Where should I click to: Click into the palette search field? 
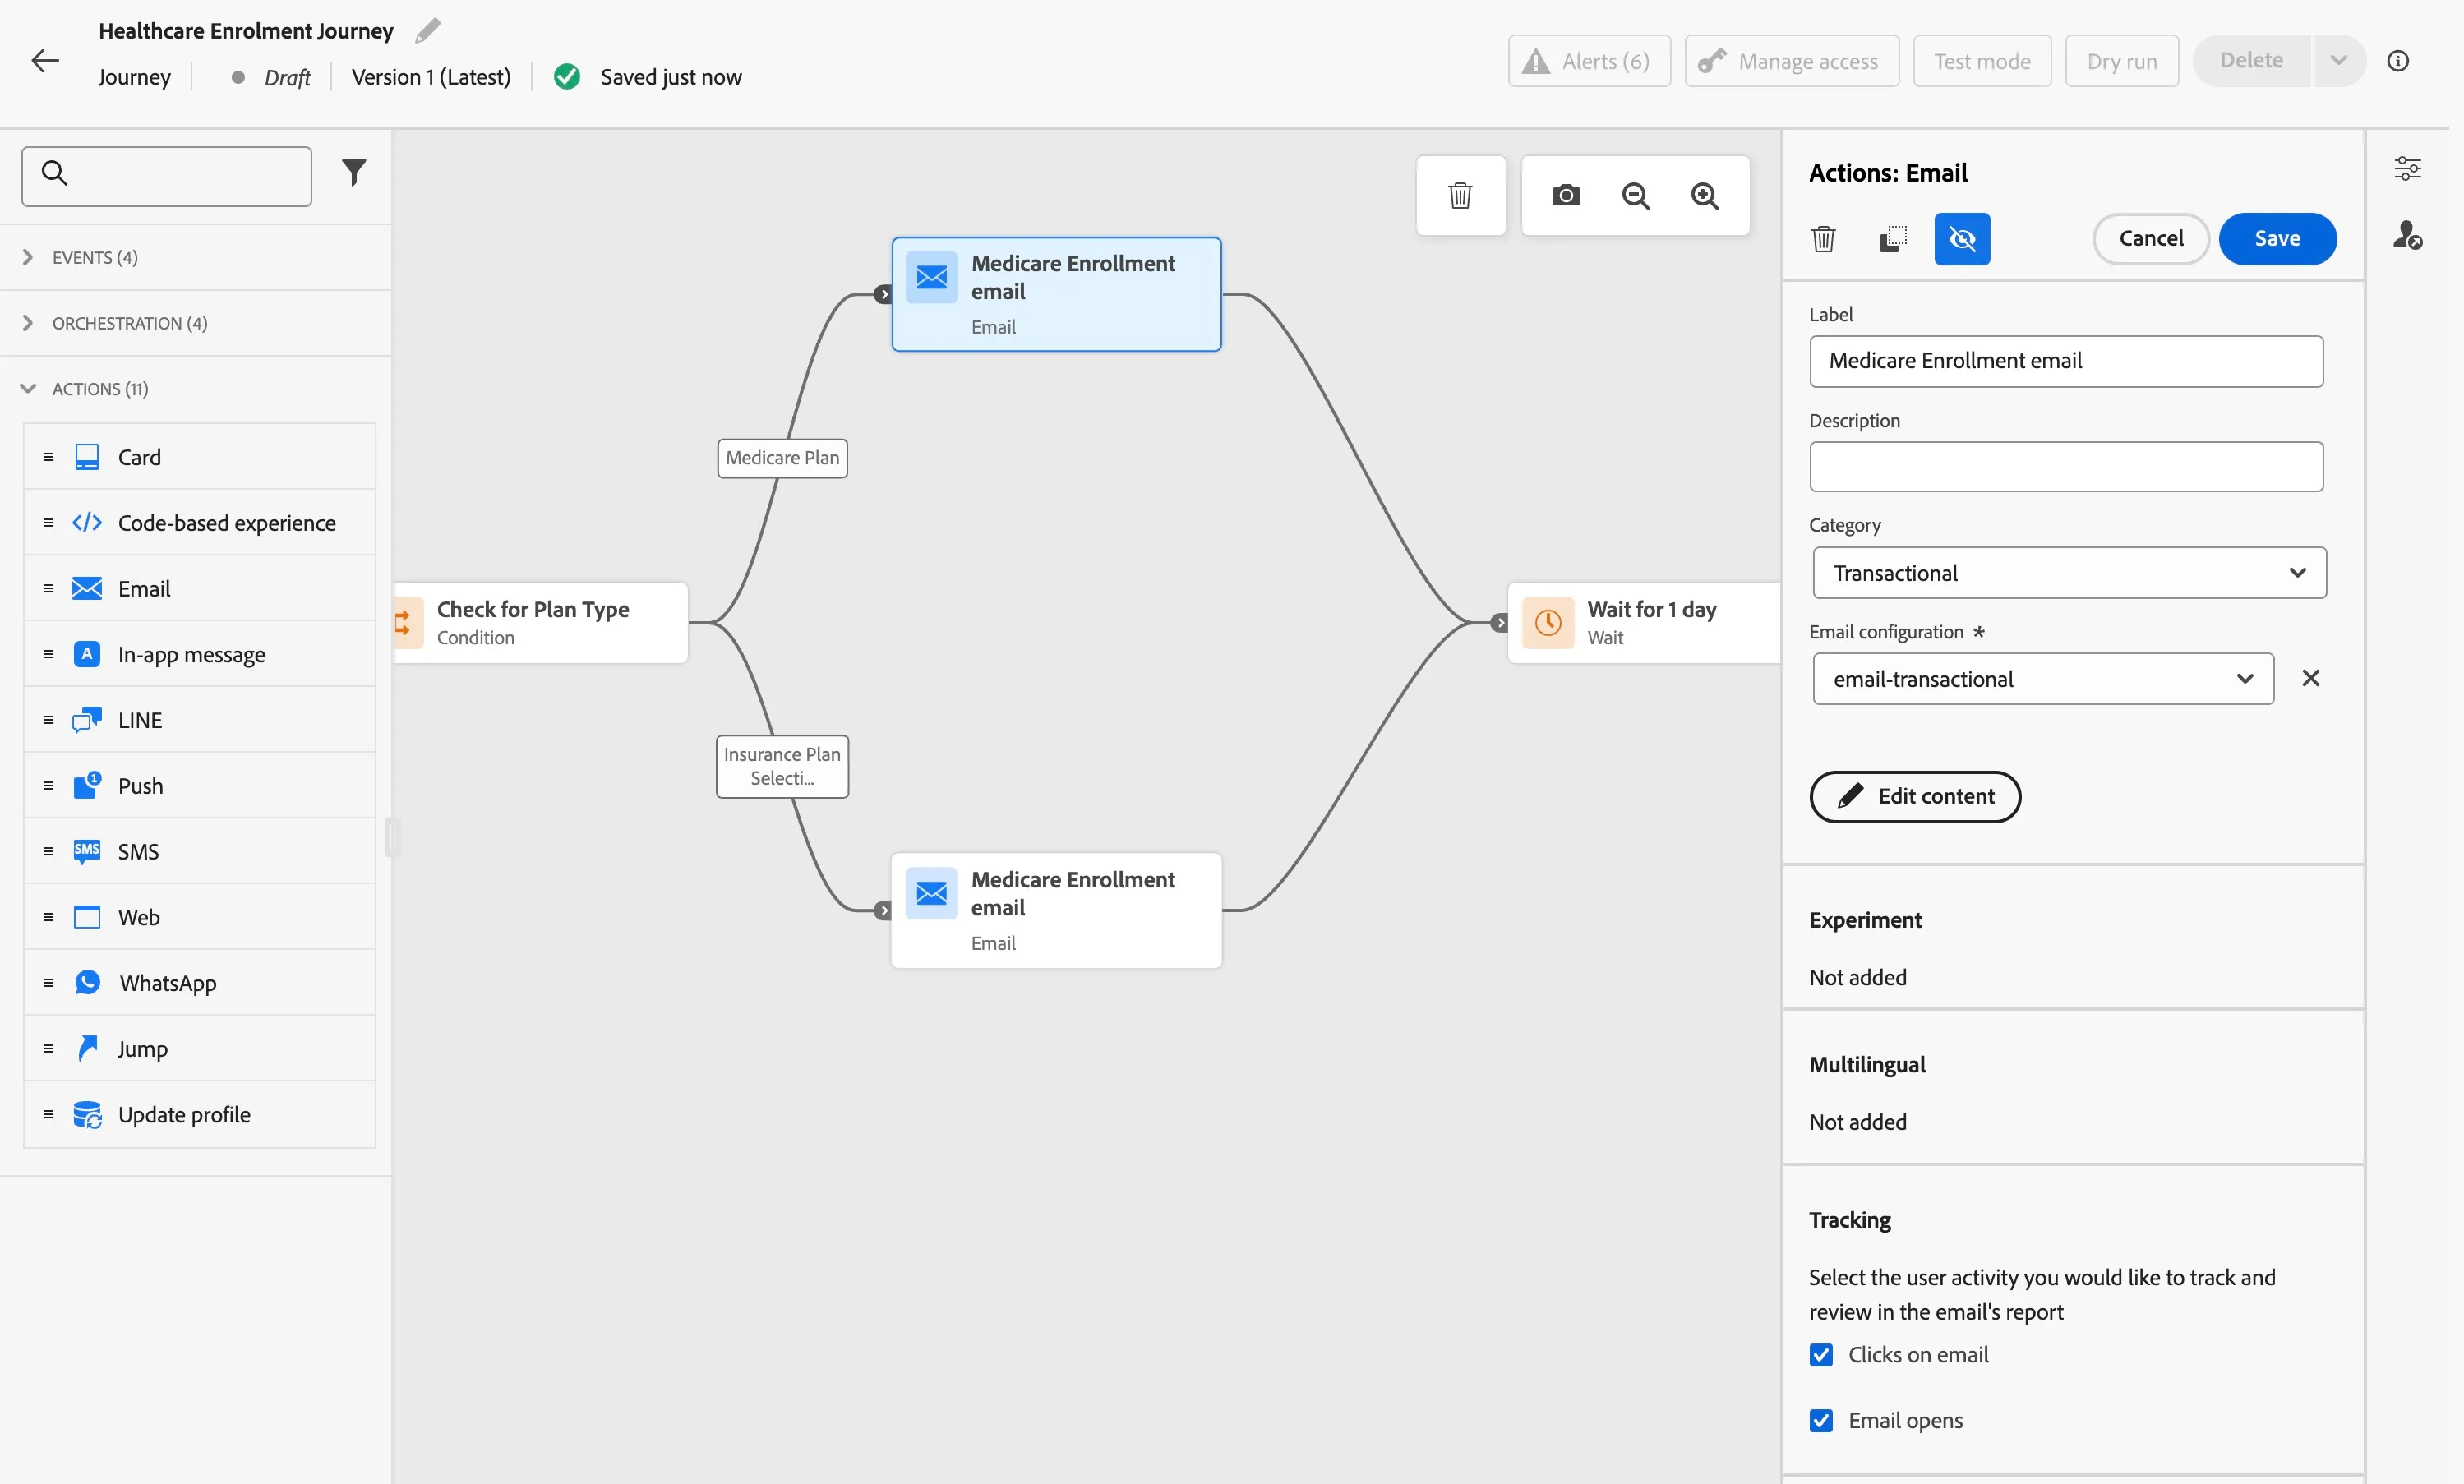[x=167, y=177]
